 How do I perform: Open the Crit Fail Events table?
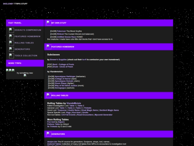point(68,115)
